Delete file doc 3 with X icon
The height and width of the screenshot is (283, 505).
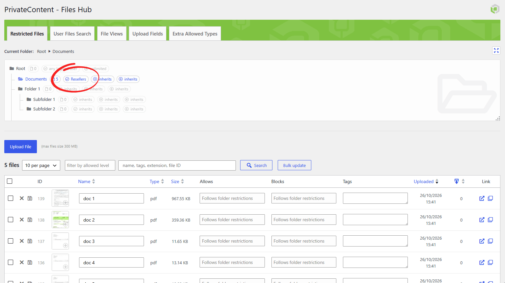pos(22,241)
